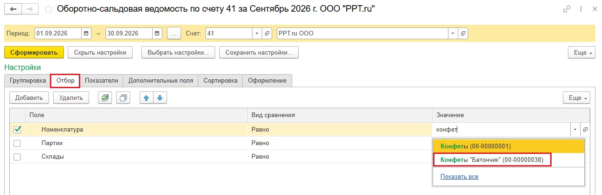Open account 41 card icon

point(267,34)
